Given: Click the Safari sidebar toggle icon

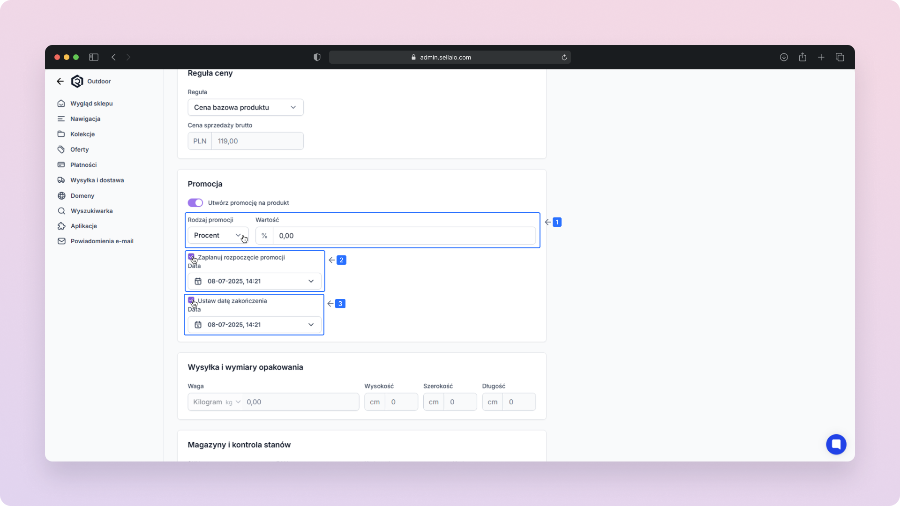Looking at the screenshot, I should (94, 57).
